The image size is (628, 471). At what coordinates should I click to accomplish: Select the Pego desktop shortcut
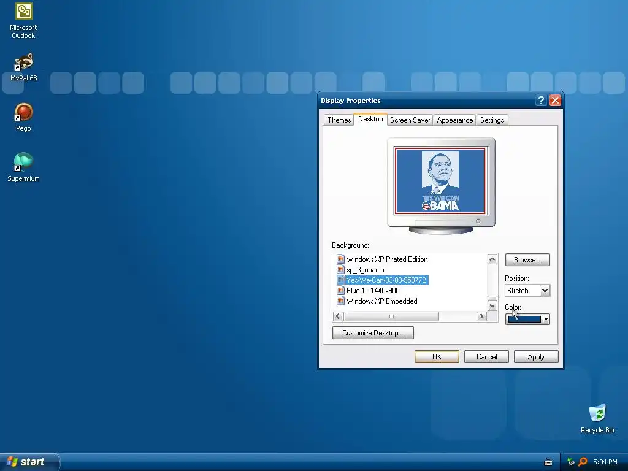tap(23, 117)
